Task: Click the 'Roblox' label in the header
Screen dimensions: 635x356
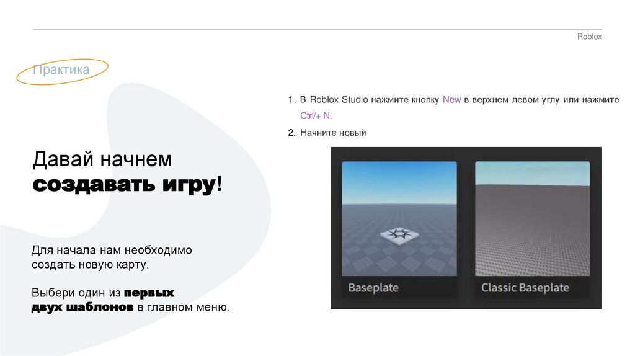Action: click(x=589, y=37)
